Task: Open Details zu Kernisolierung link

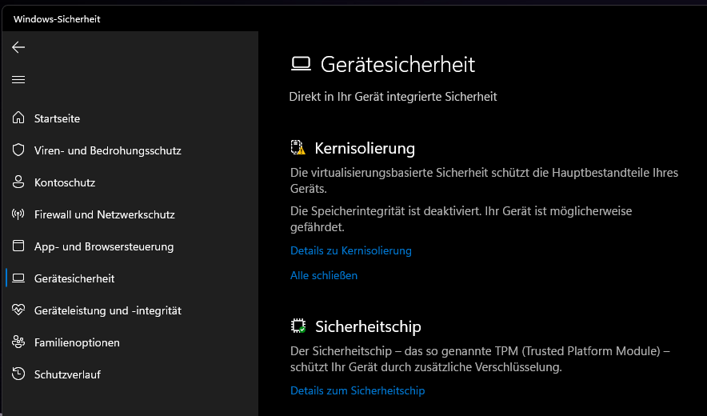Action: (x=350, y=250)
